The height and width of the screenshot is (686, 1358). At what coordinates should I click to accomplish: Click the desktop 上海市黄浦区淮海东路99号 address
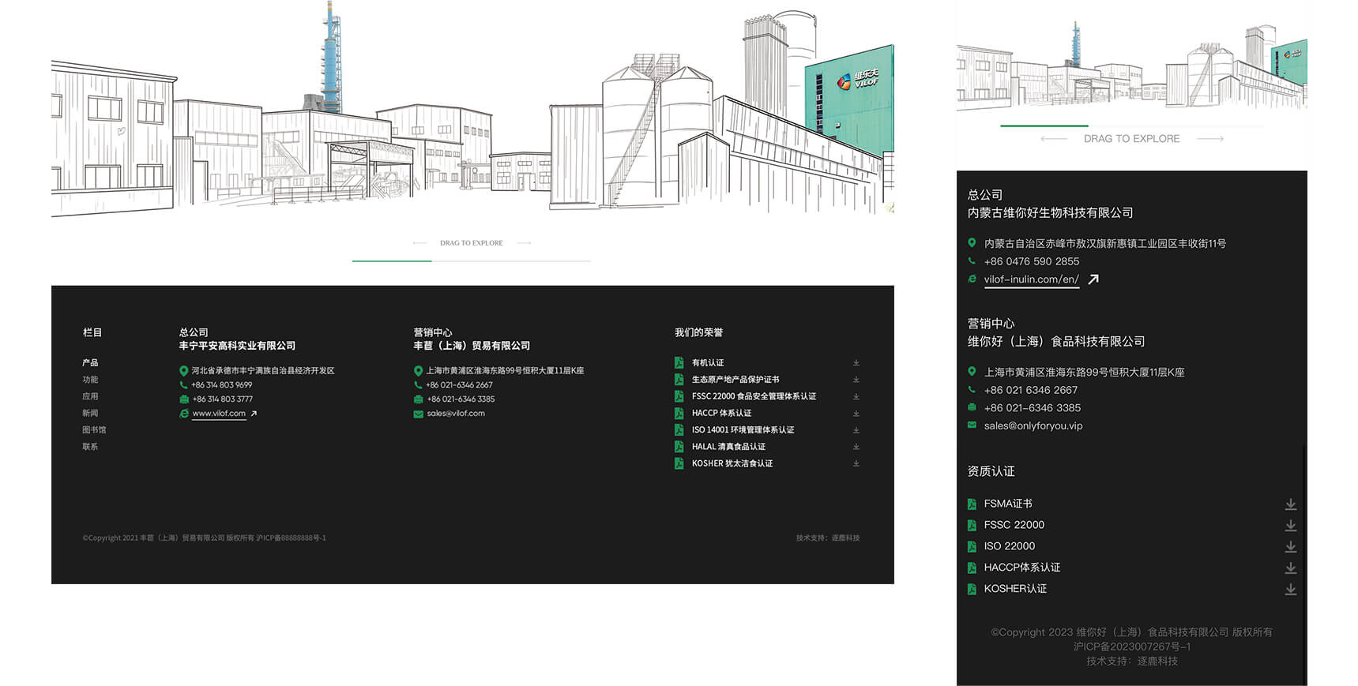[505, 370]
